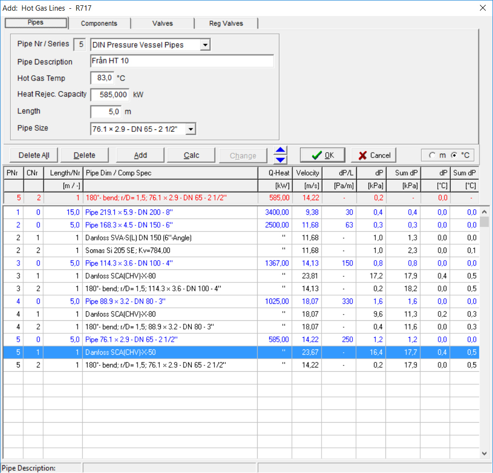This screenshot has width=493, height=473.
Task: Select highlighted row 'Danfoss SCA(CHV)-X-50'
Action: click(241, 352)
